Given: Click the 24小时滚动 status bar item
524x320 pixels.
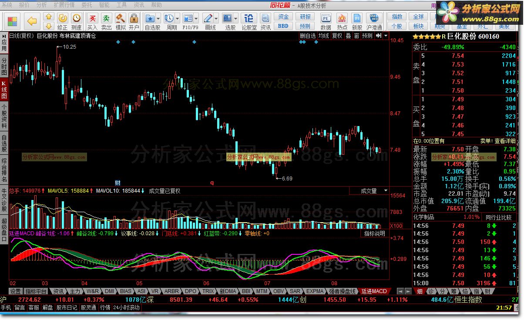Looking at the screenshot, I should (x=127, y=307).
